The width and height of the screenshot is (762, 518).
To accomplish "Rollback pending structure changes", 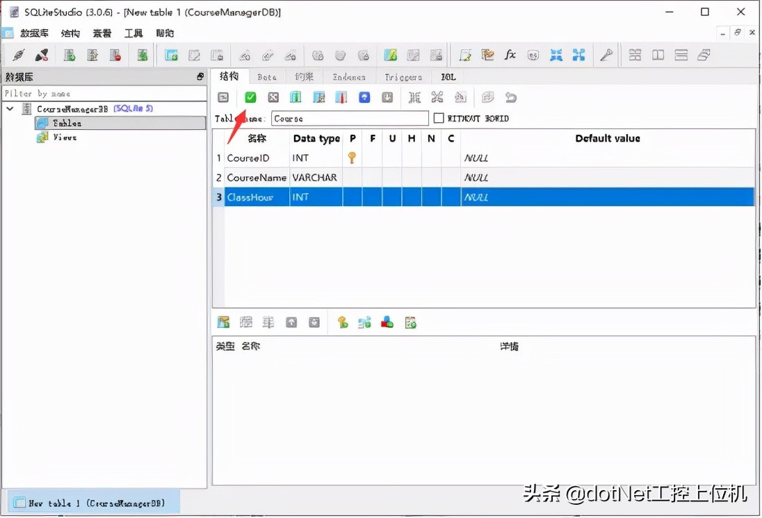I will tap(272, 97).
